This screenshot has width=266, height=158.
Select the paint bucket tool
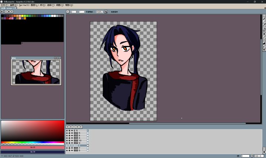264,34
